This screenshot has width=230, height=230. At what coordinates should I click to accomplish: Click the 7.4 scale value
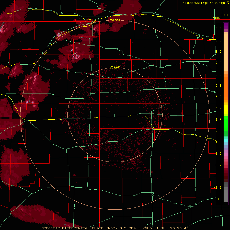point(218,63)
